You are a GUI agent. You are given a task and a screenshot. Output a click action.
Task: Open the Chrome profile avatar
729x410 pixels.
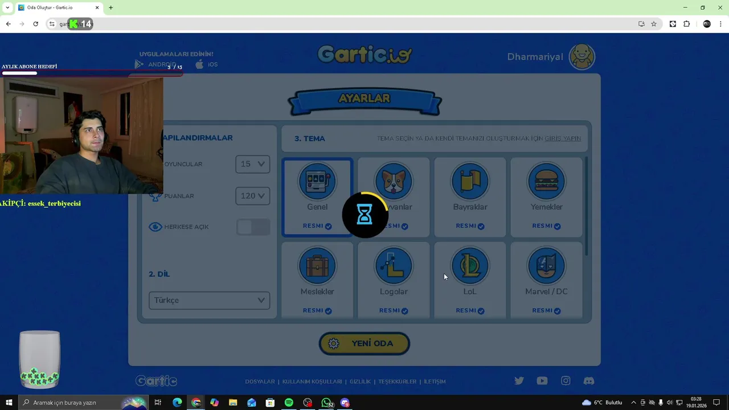click(707, 24)
